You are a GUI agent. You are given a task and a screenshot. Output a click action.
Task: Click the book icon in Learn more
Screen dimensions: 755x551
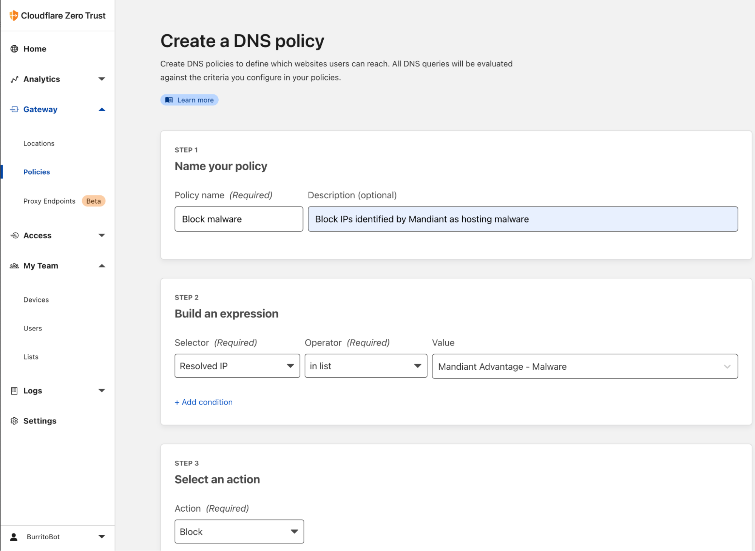(x=169, y=100)
